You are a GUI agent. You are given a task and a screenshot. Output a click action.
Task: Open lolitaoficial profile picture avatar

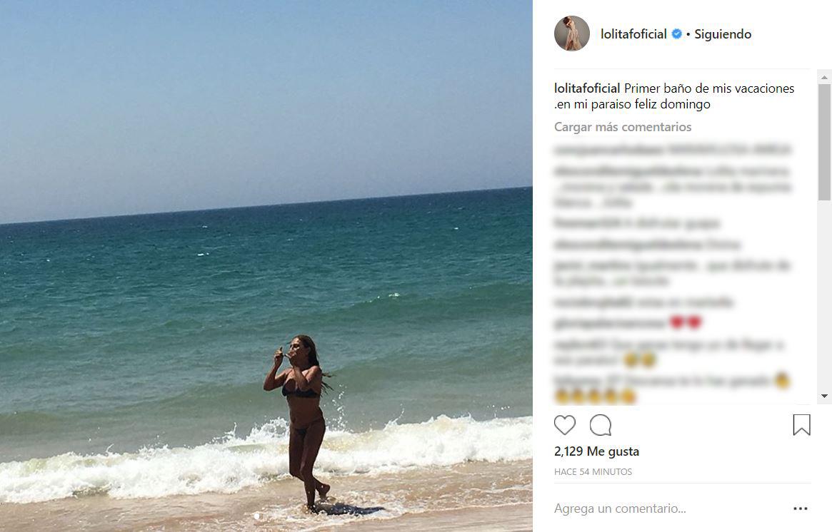click(572, 34)
